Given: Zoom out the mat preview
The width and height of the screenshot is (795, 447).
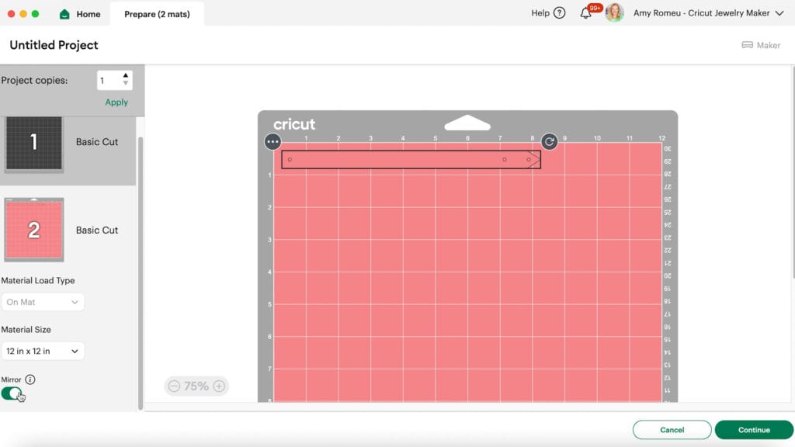Looking at the screenshot, I should (x=174, y=386).
